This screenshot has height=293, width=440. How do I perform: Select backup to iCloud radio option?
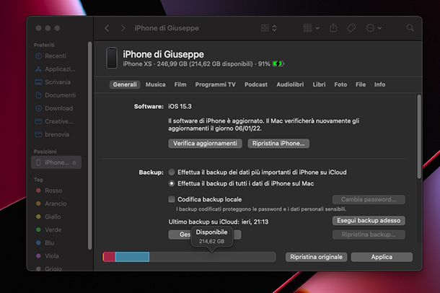pos(172,172)
